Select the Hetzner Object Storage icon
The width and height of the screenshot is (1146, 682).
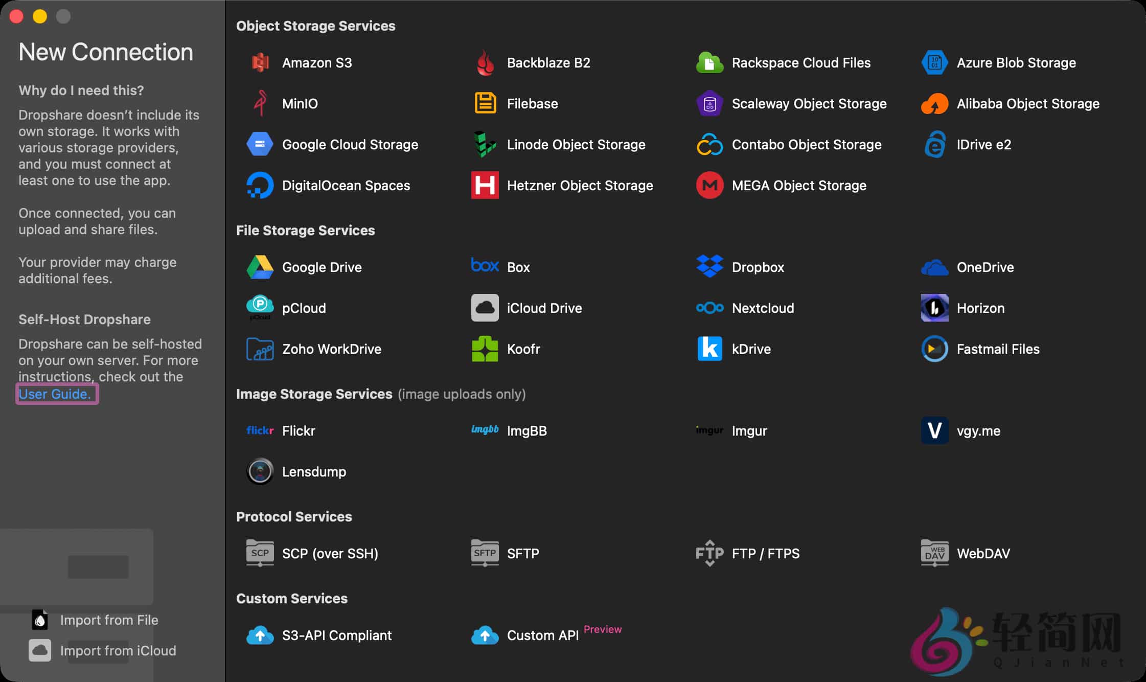click(485, 186)
